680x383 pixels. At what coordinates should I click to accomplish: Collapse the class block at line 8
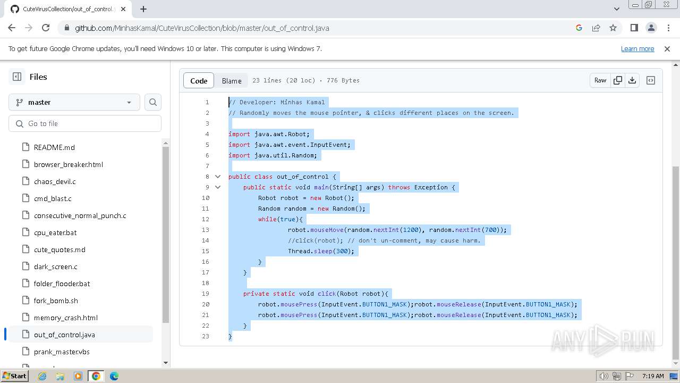pos(218,177)
